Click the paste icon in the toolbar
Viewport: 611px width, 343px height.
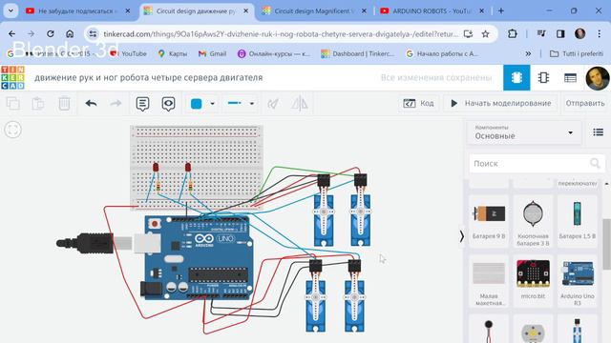[x=38, y=104]
